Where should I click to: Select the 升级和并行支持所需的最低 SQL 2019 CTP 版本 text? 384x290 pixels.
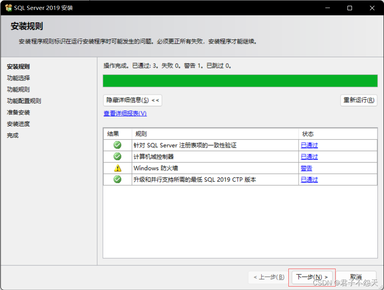195,180
